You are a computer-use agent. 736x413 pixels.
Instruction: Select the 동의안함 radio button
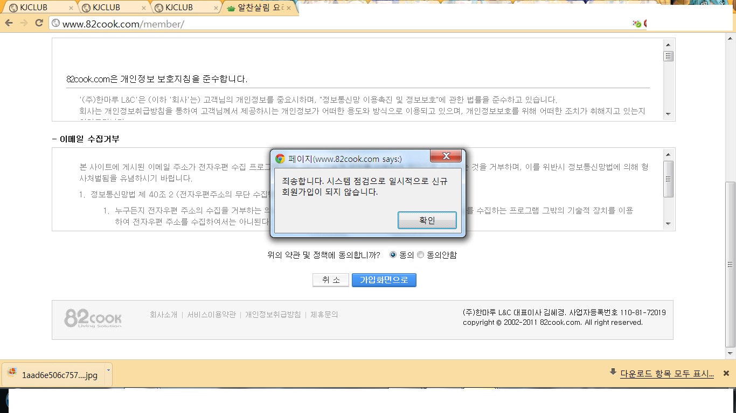[x=421, y=255]
